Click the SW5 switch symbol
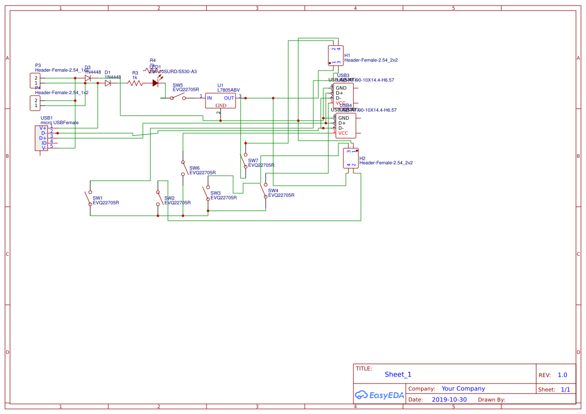The image size is (586, 414). pos(178,97)
